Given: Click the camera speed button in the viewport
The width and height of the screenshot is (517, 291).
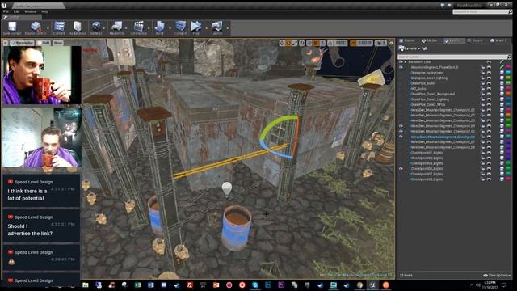Looking at the screenshot, I should tap(380, 43).
